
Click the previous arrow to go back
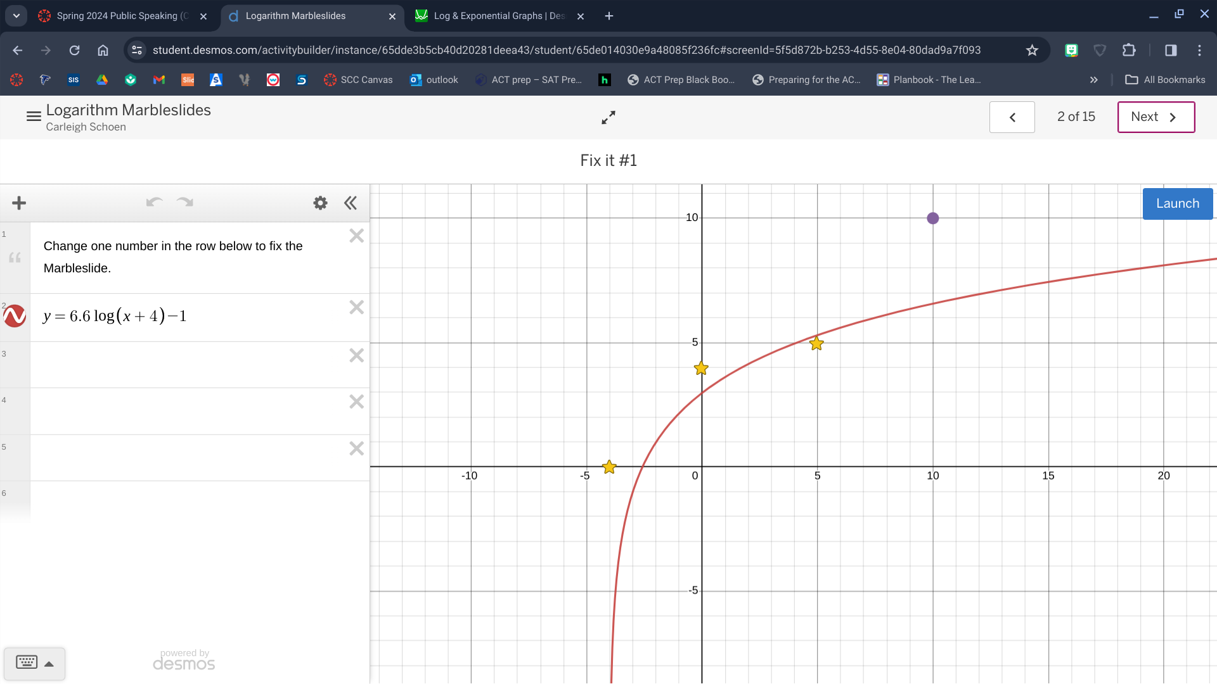pyautogui.click(x=1012, y=117)
